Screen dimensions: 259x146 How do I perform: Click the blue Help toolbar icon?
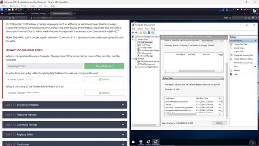pos(149,32)
